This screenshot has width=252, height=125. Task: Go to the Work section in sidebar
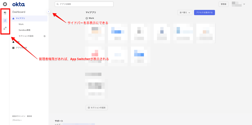[21, 24]
